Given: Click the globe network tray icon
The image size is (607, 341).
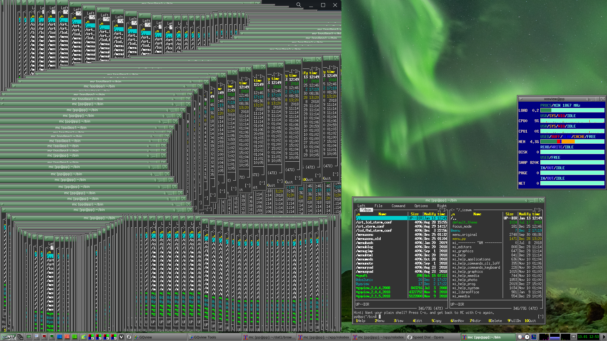Looking at the screenshot, I should click(520, 337).
